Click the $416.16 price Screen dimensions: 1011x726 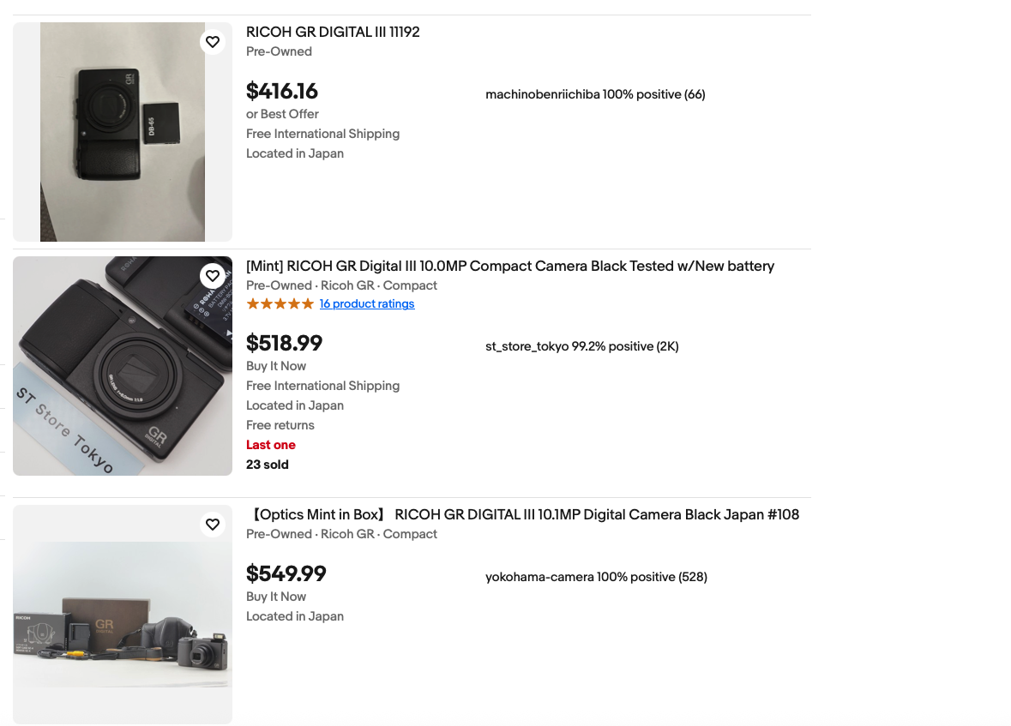click(x=282, y=91)
